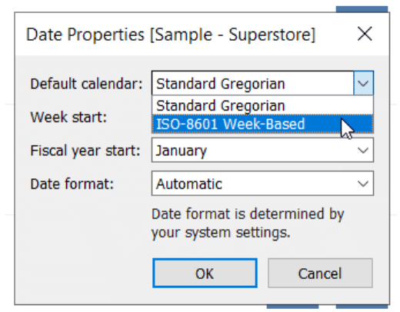400x312 pixels.
Task: Click the blue bar behind dialog's top corner
Action: 362,9
